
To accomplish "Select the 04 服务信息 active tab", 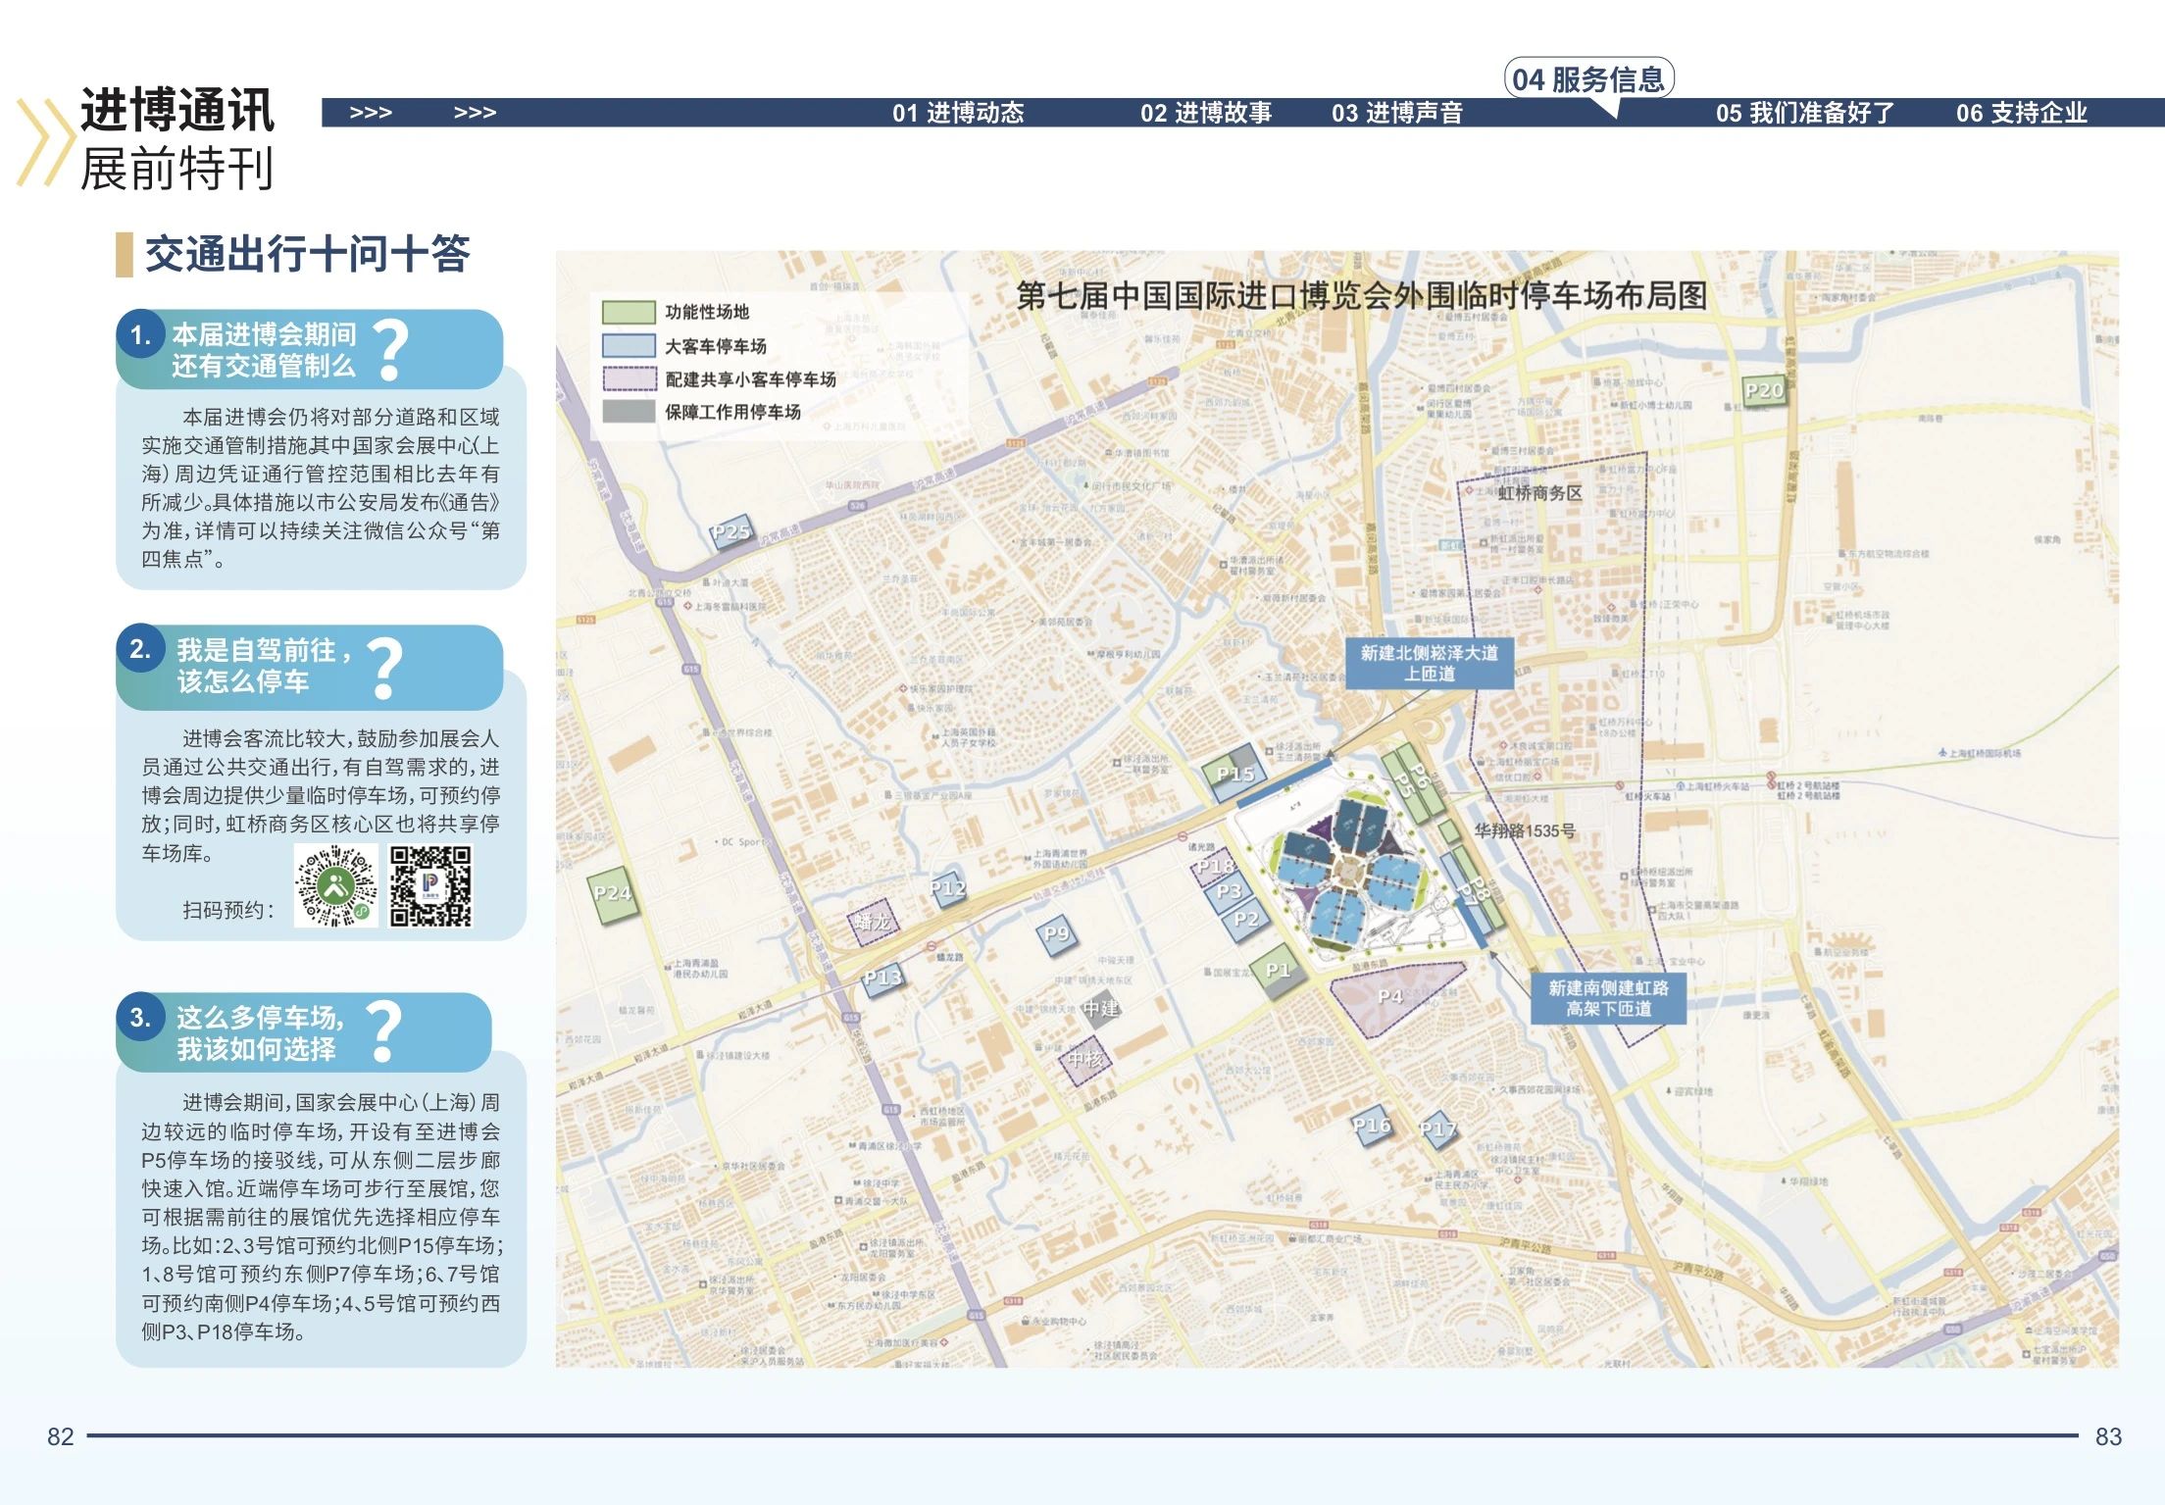I will point(1587,79).
